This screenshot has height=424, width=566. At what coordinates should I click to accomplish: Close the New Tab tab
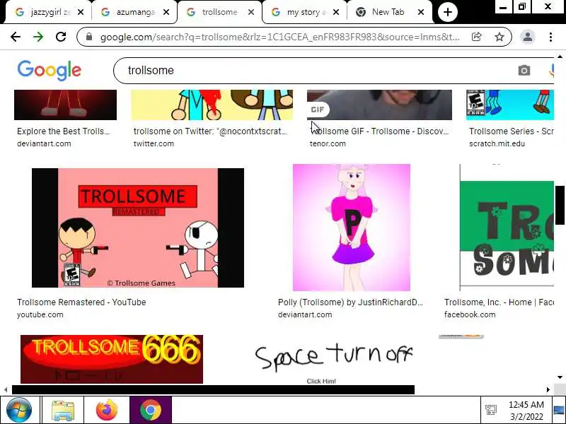[421, 12]
